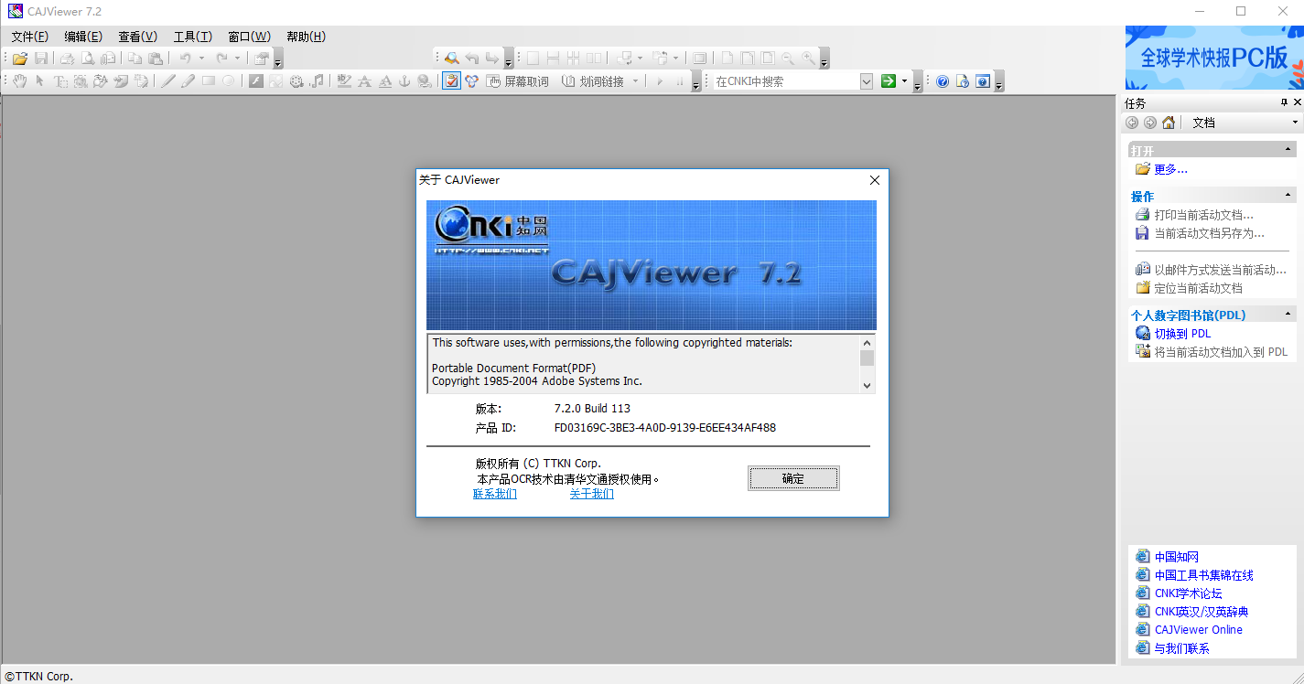Image resolution: width=1304 pixels, height=684 pixels.
Task: Open the 关于我们 link
Action: (x=592, y=494)
